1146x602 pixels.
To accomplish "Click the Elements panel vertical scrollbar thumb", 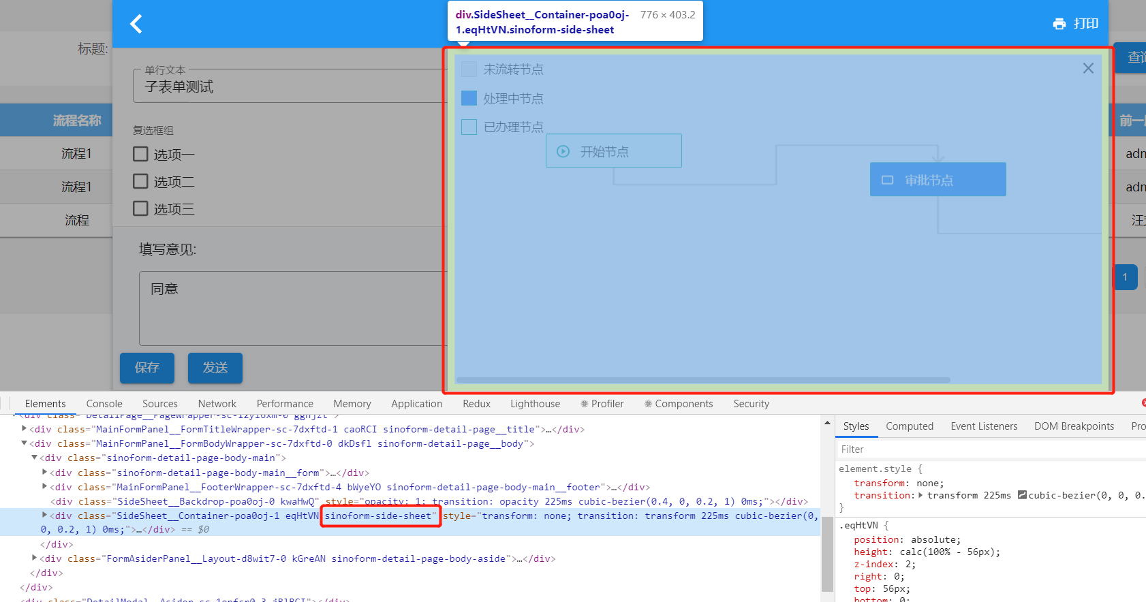I will pos(827,554).
